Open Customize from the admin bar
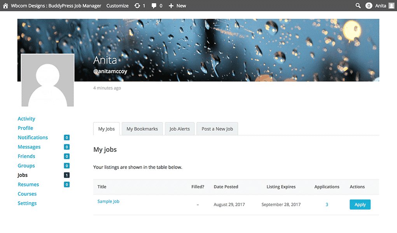397x233 pixels. tap(117, 5)
